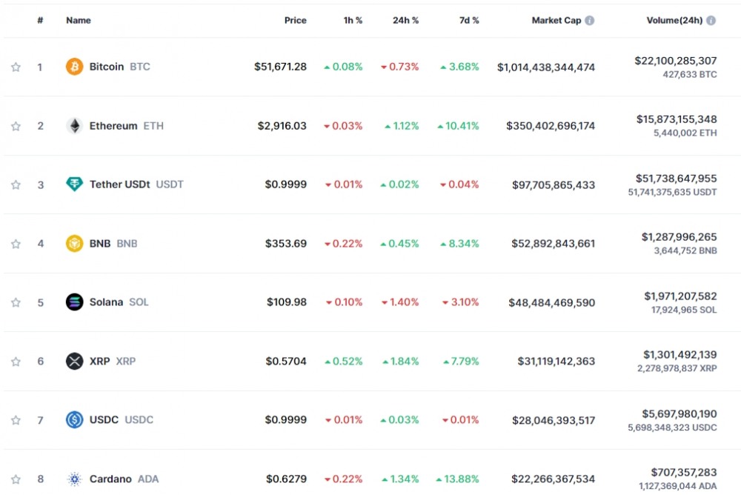Select the XRP coin icon

74,361
